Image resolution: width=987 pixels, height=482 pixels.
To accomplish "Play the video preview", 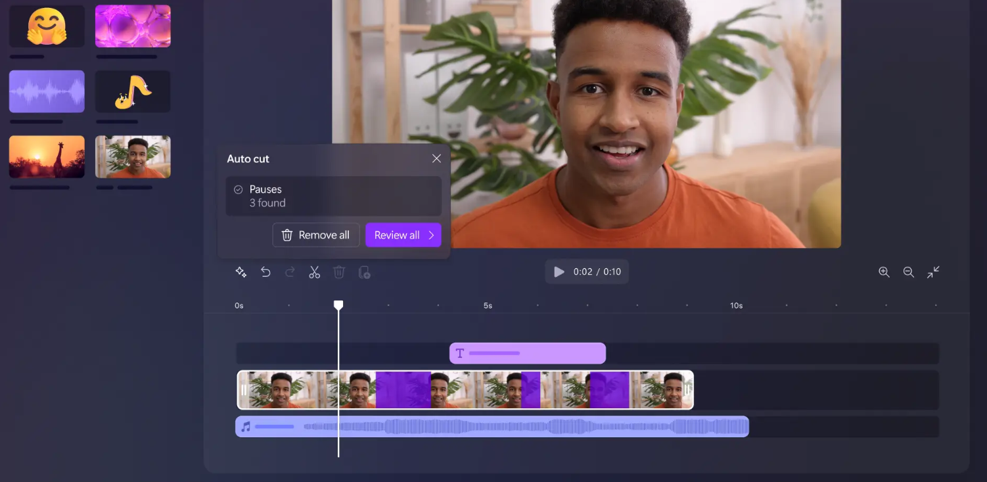I will click(x=559, y=272).
